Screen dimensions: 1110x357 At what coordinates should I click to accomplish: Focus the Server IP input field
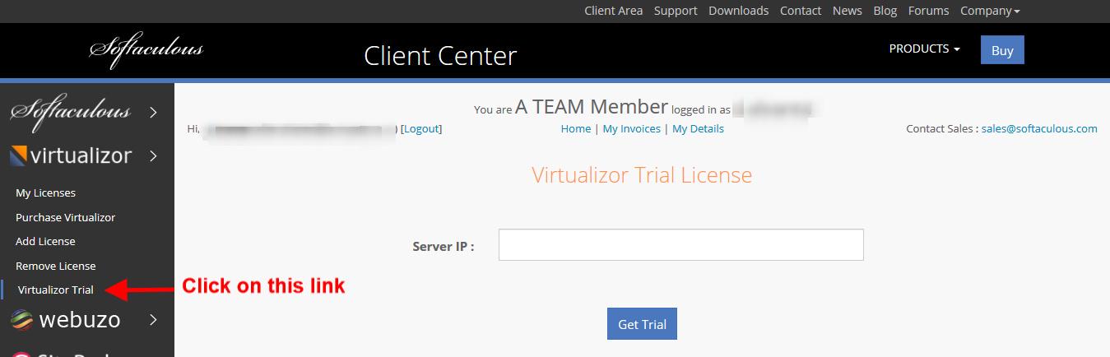pyautogui.click(x=681, y=245)
